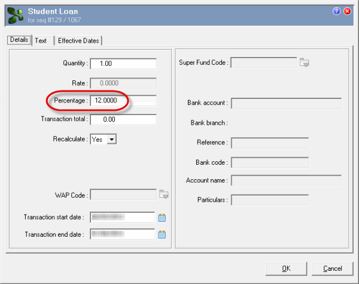The image size is (359, 284).
Task: Click the Super Fund Code field
Action: point(264,62)
